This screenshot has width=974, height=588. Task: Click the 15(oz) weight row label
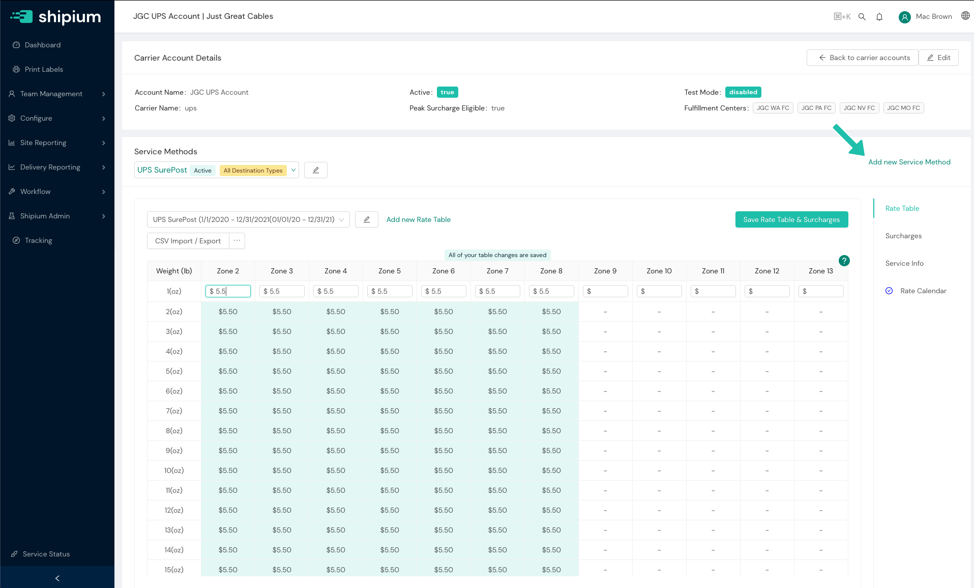coord(174,570)
